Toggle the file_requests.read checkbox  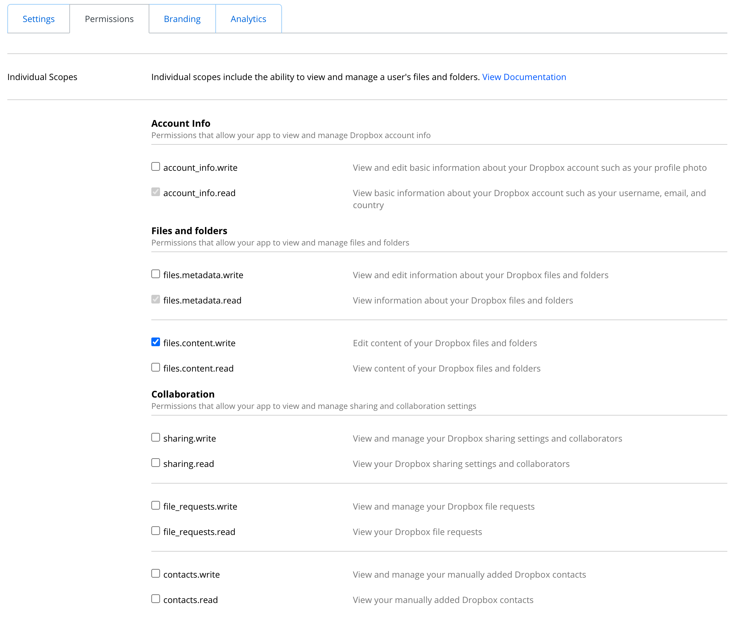click(156, 531)
